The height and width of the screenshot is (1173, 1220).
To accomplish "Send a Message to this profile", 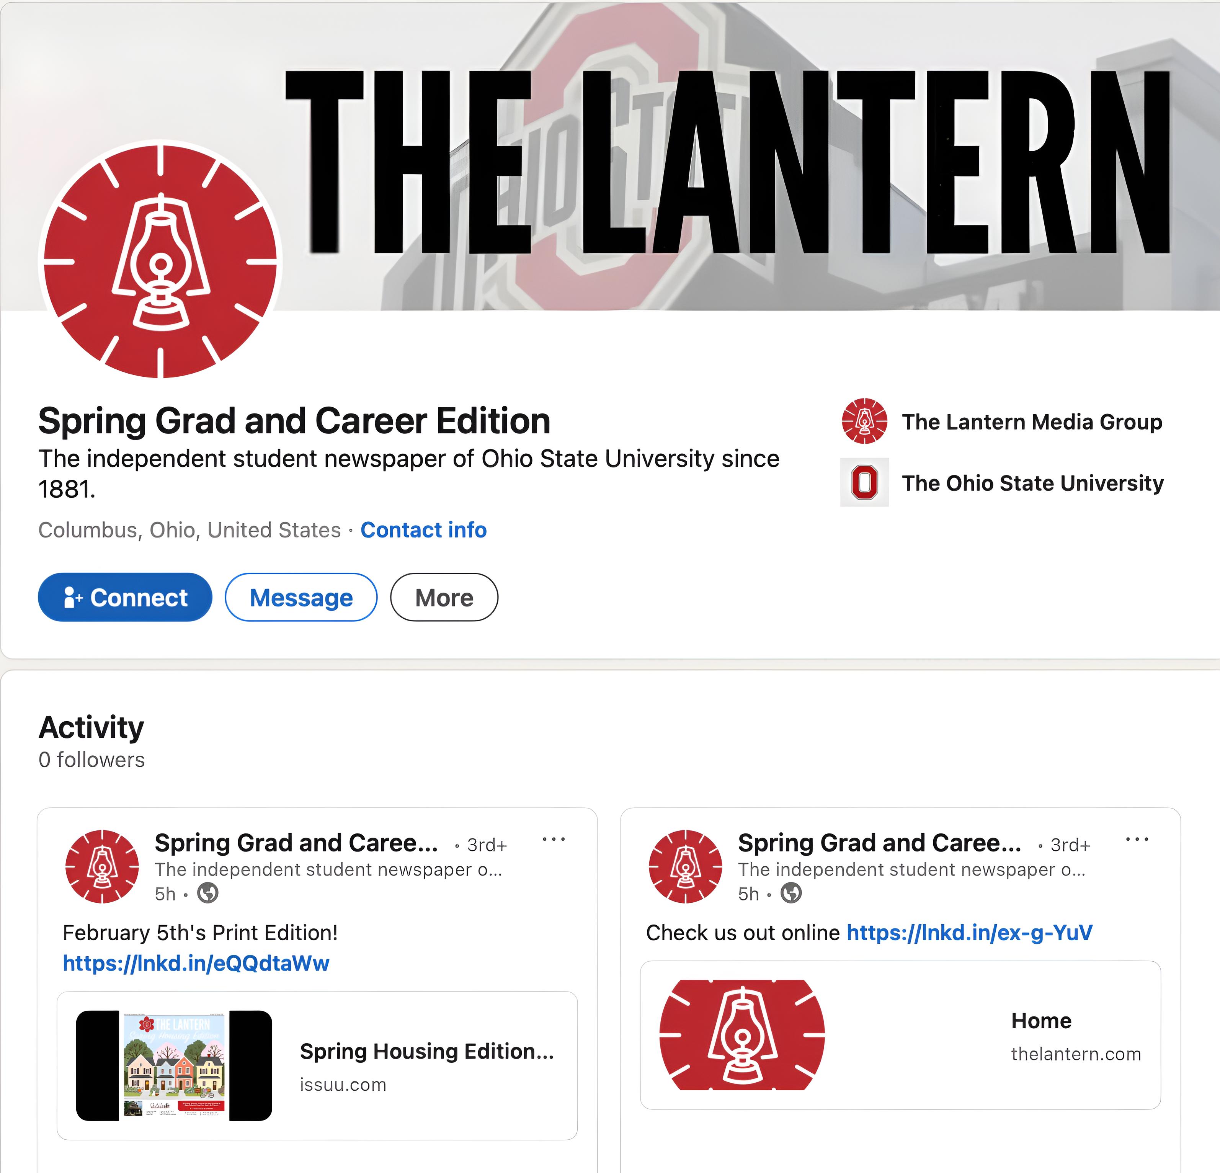I will [x=301, y=598].
